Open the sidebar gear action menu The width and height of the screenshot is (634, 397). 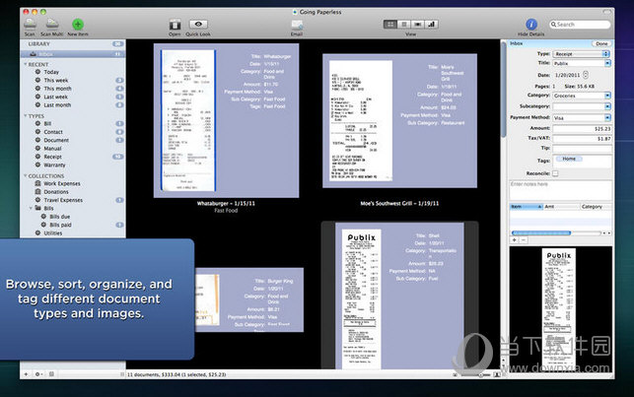[38, 374]
